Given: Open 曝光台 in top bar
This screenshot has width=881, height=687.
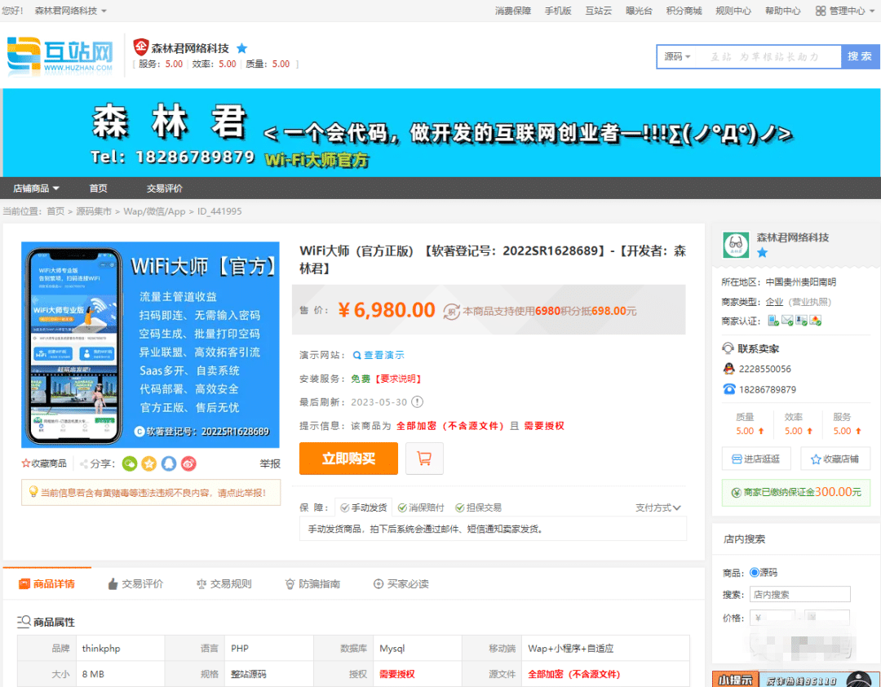Looking at the screenshot, I should pyautogui.click(x=639, y=11).
